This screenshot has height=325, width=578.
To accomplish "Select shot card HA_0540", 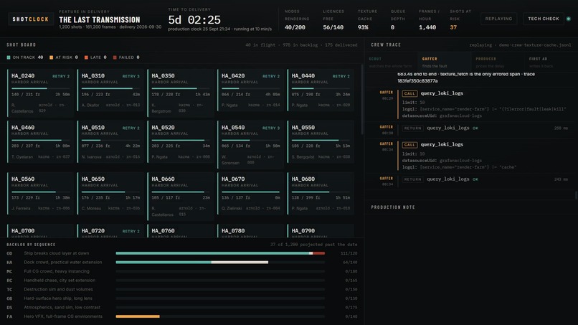I will [x=250, y=145].
